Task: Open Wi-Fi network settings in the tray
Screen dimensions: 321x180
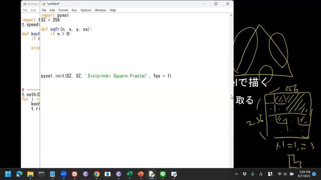Action: point(279,174)
